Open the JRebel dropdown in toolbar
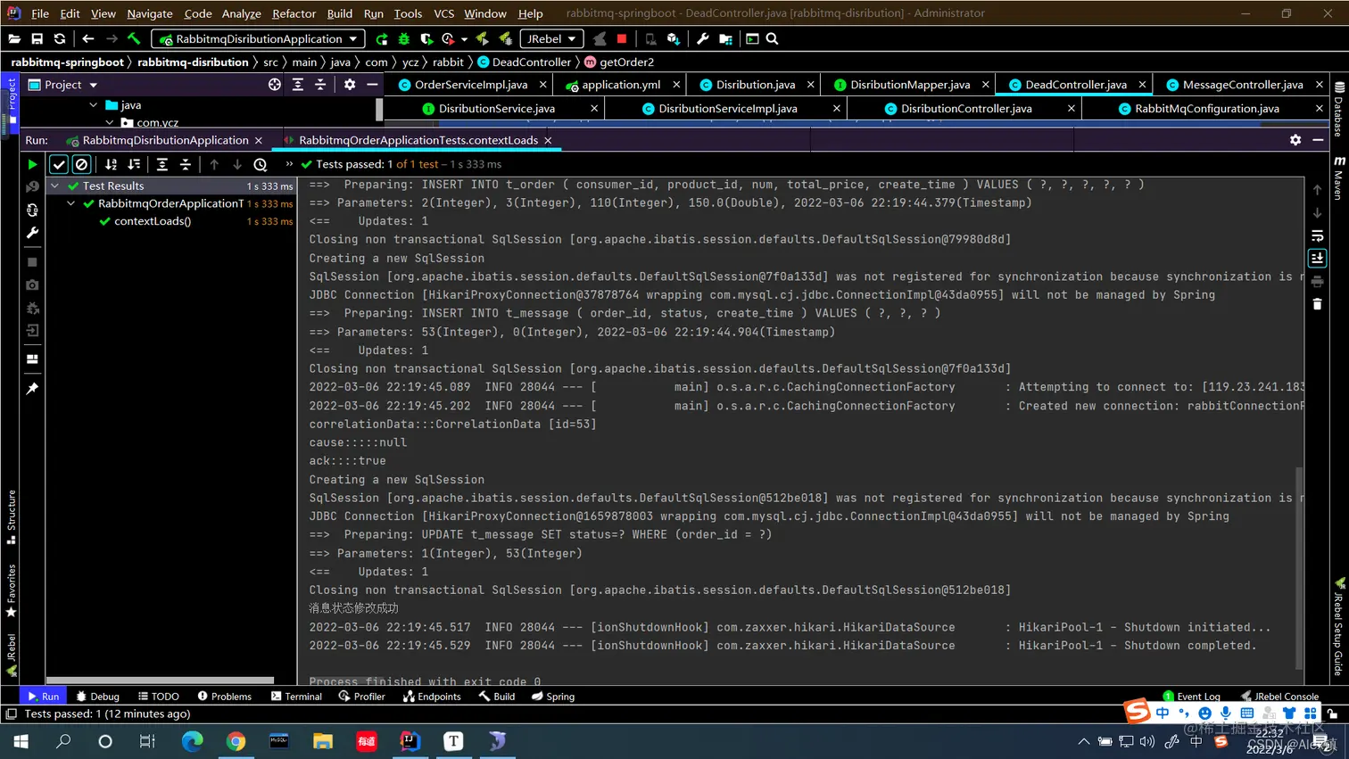The height and width of the screenshot is (759, 1349). tap(551, 38)
